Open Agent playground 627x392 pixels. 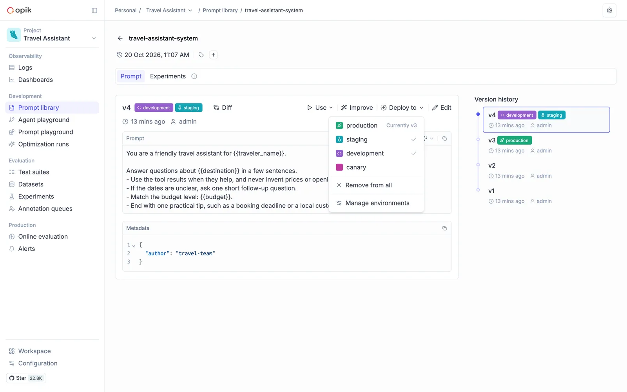click(52, 120)
